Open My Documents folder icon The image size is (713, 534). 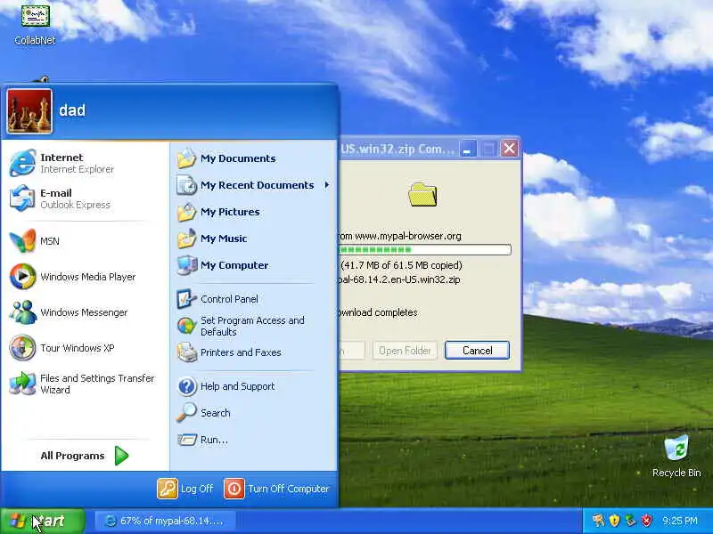click(186, 158)
